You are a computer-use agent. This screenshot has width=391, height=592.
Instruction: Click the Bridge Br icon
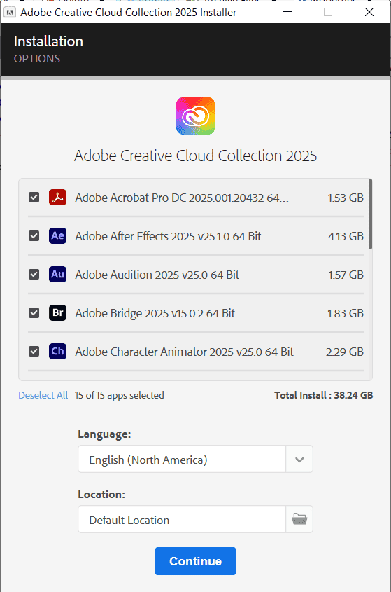pos(57,313)
